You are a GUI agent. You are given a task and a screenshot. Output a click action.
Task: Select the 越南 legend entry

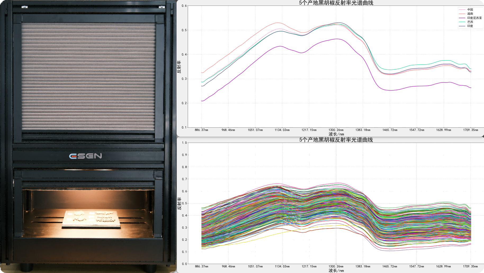(470, 14)
